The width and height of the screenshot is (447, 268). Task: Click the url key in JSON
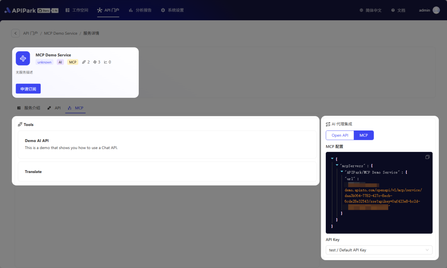point(350,179)
